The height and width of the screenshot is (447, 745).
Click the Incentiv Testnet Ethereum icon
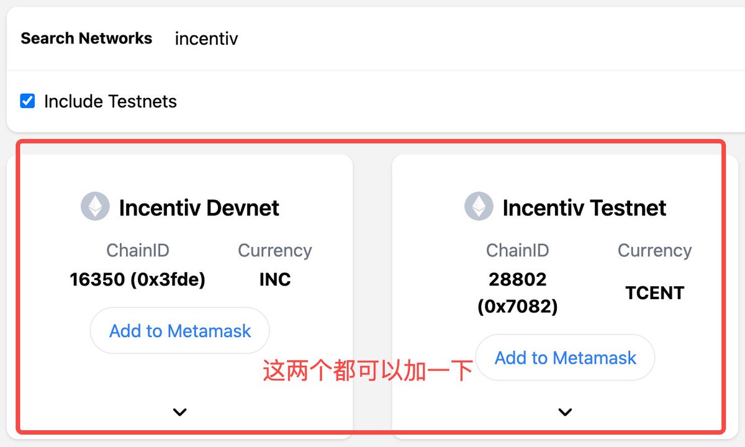479,207
